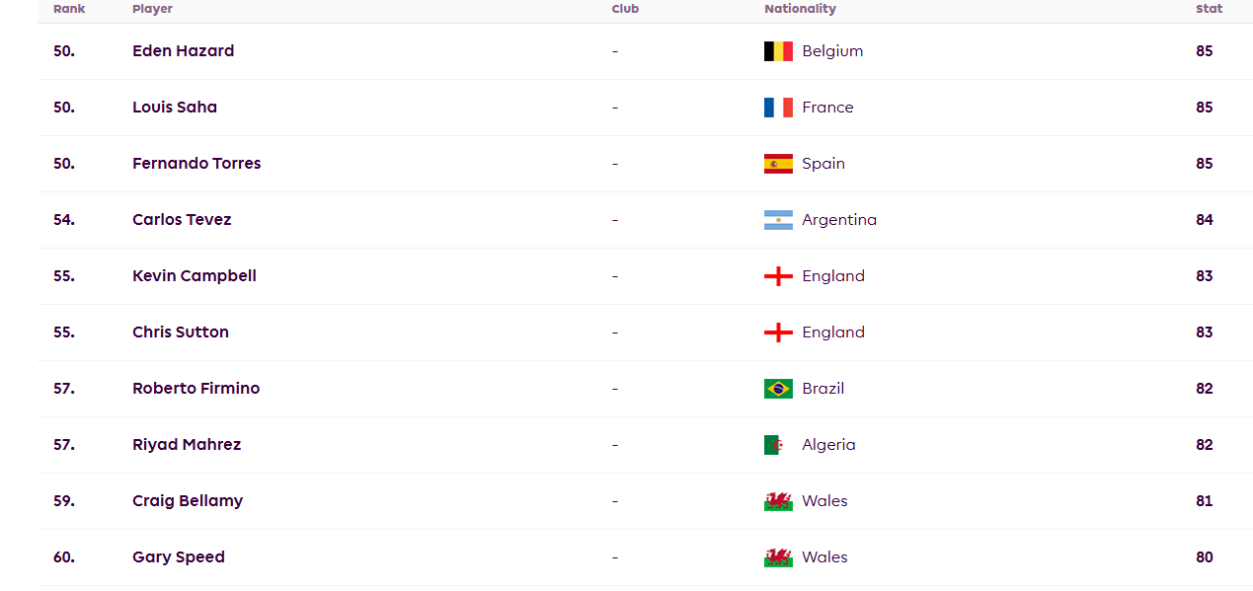Click the Rank column header
The width and height of the screenshot is (1253, 591).
(x=69, y=9)
